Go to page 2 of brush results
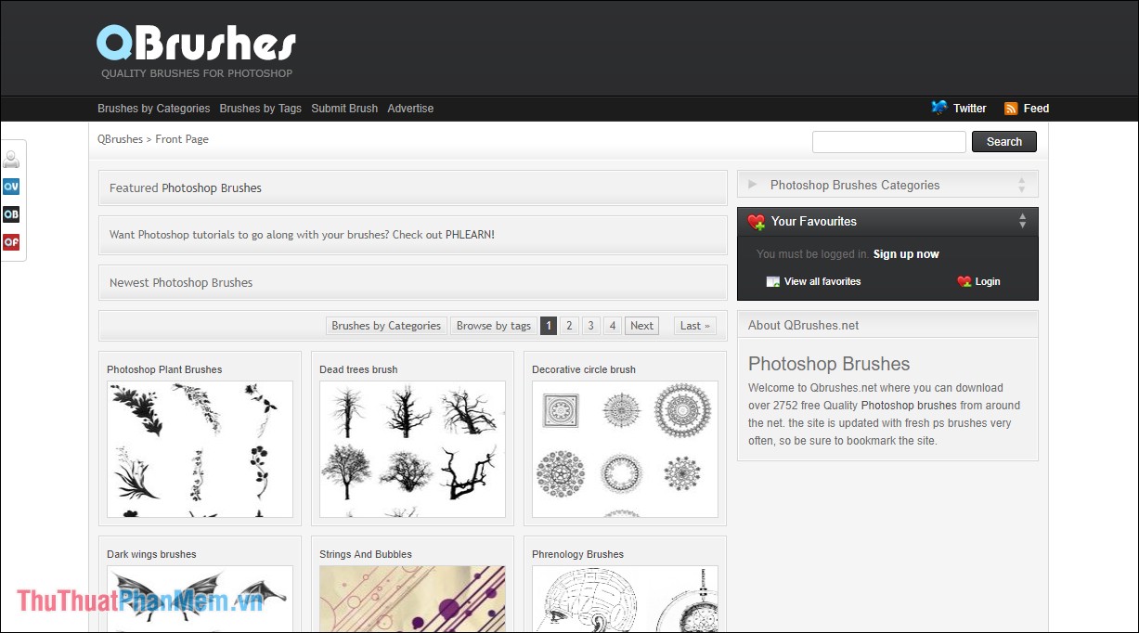Screen dimensions: 1139x633 coord(569,326)
